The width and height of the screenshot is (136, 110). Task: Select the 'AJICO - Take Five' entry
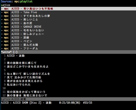(69, 12)
